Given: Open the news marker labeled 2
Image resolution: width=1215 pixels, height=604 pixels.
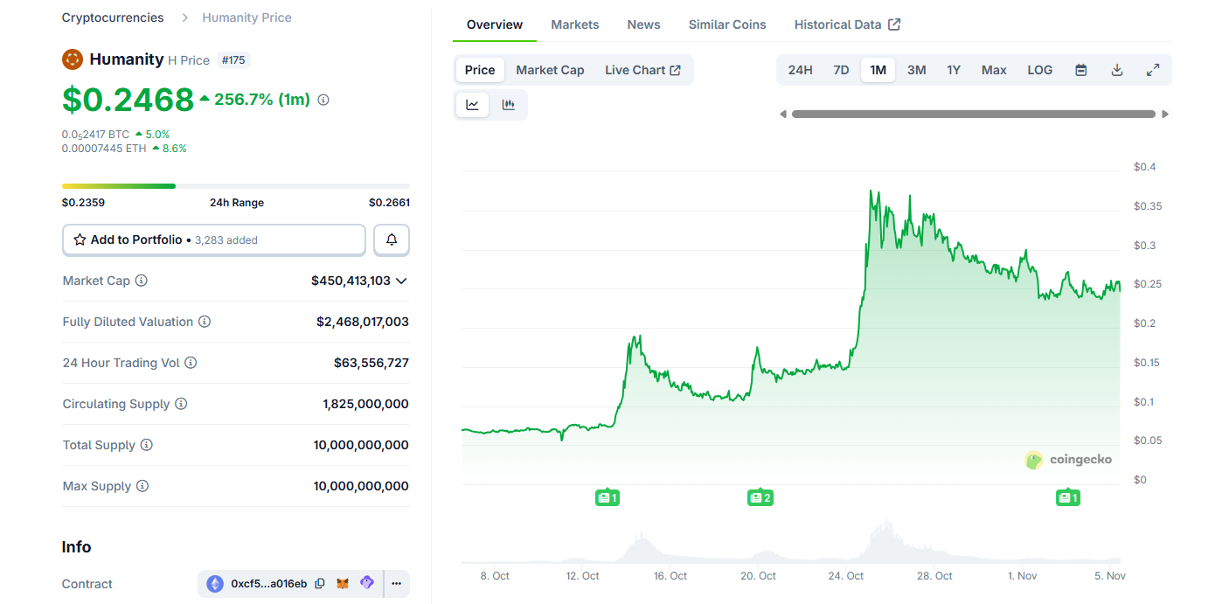Looking at the screenshot, I should [760, 497].
